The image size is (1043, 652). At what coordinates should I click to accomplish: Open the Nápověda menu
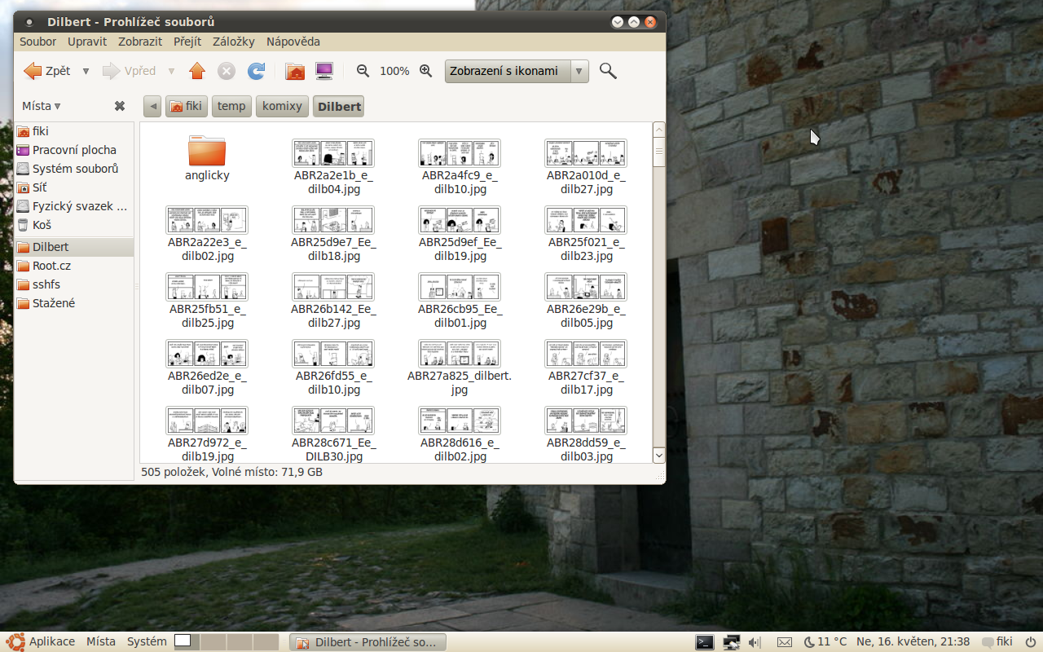coord(293,42)
